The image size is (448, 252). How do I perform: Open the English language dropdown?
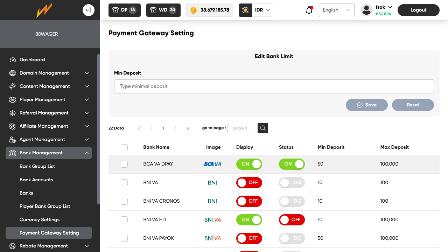pos(337,10)
